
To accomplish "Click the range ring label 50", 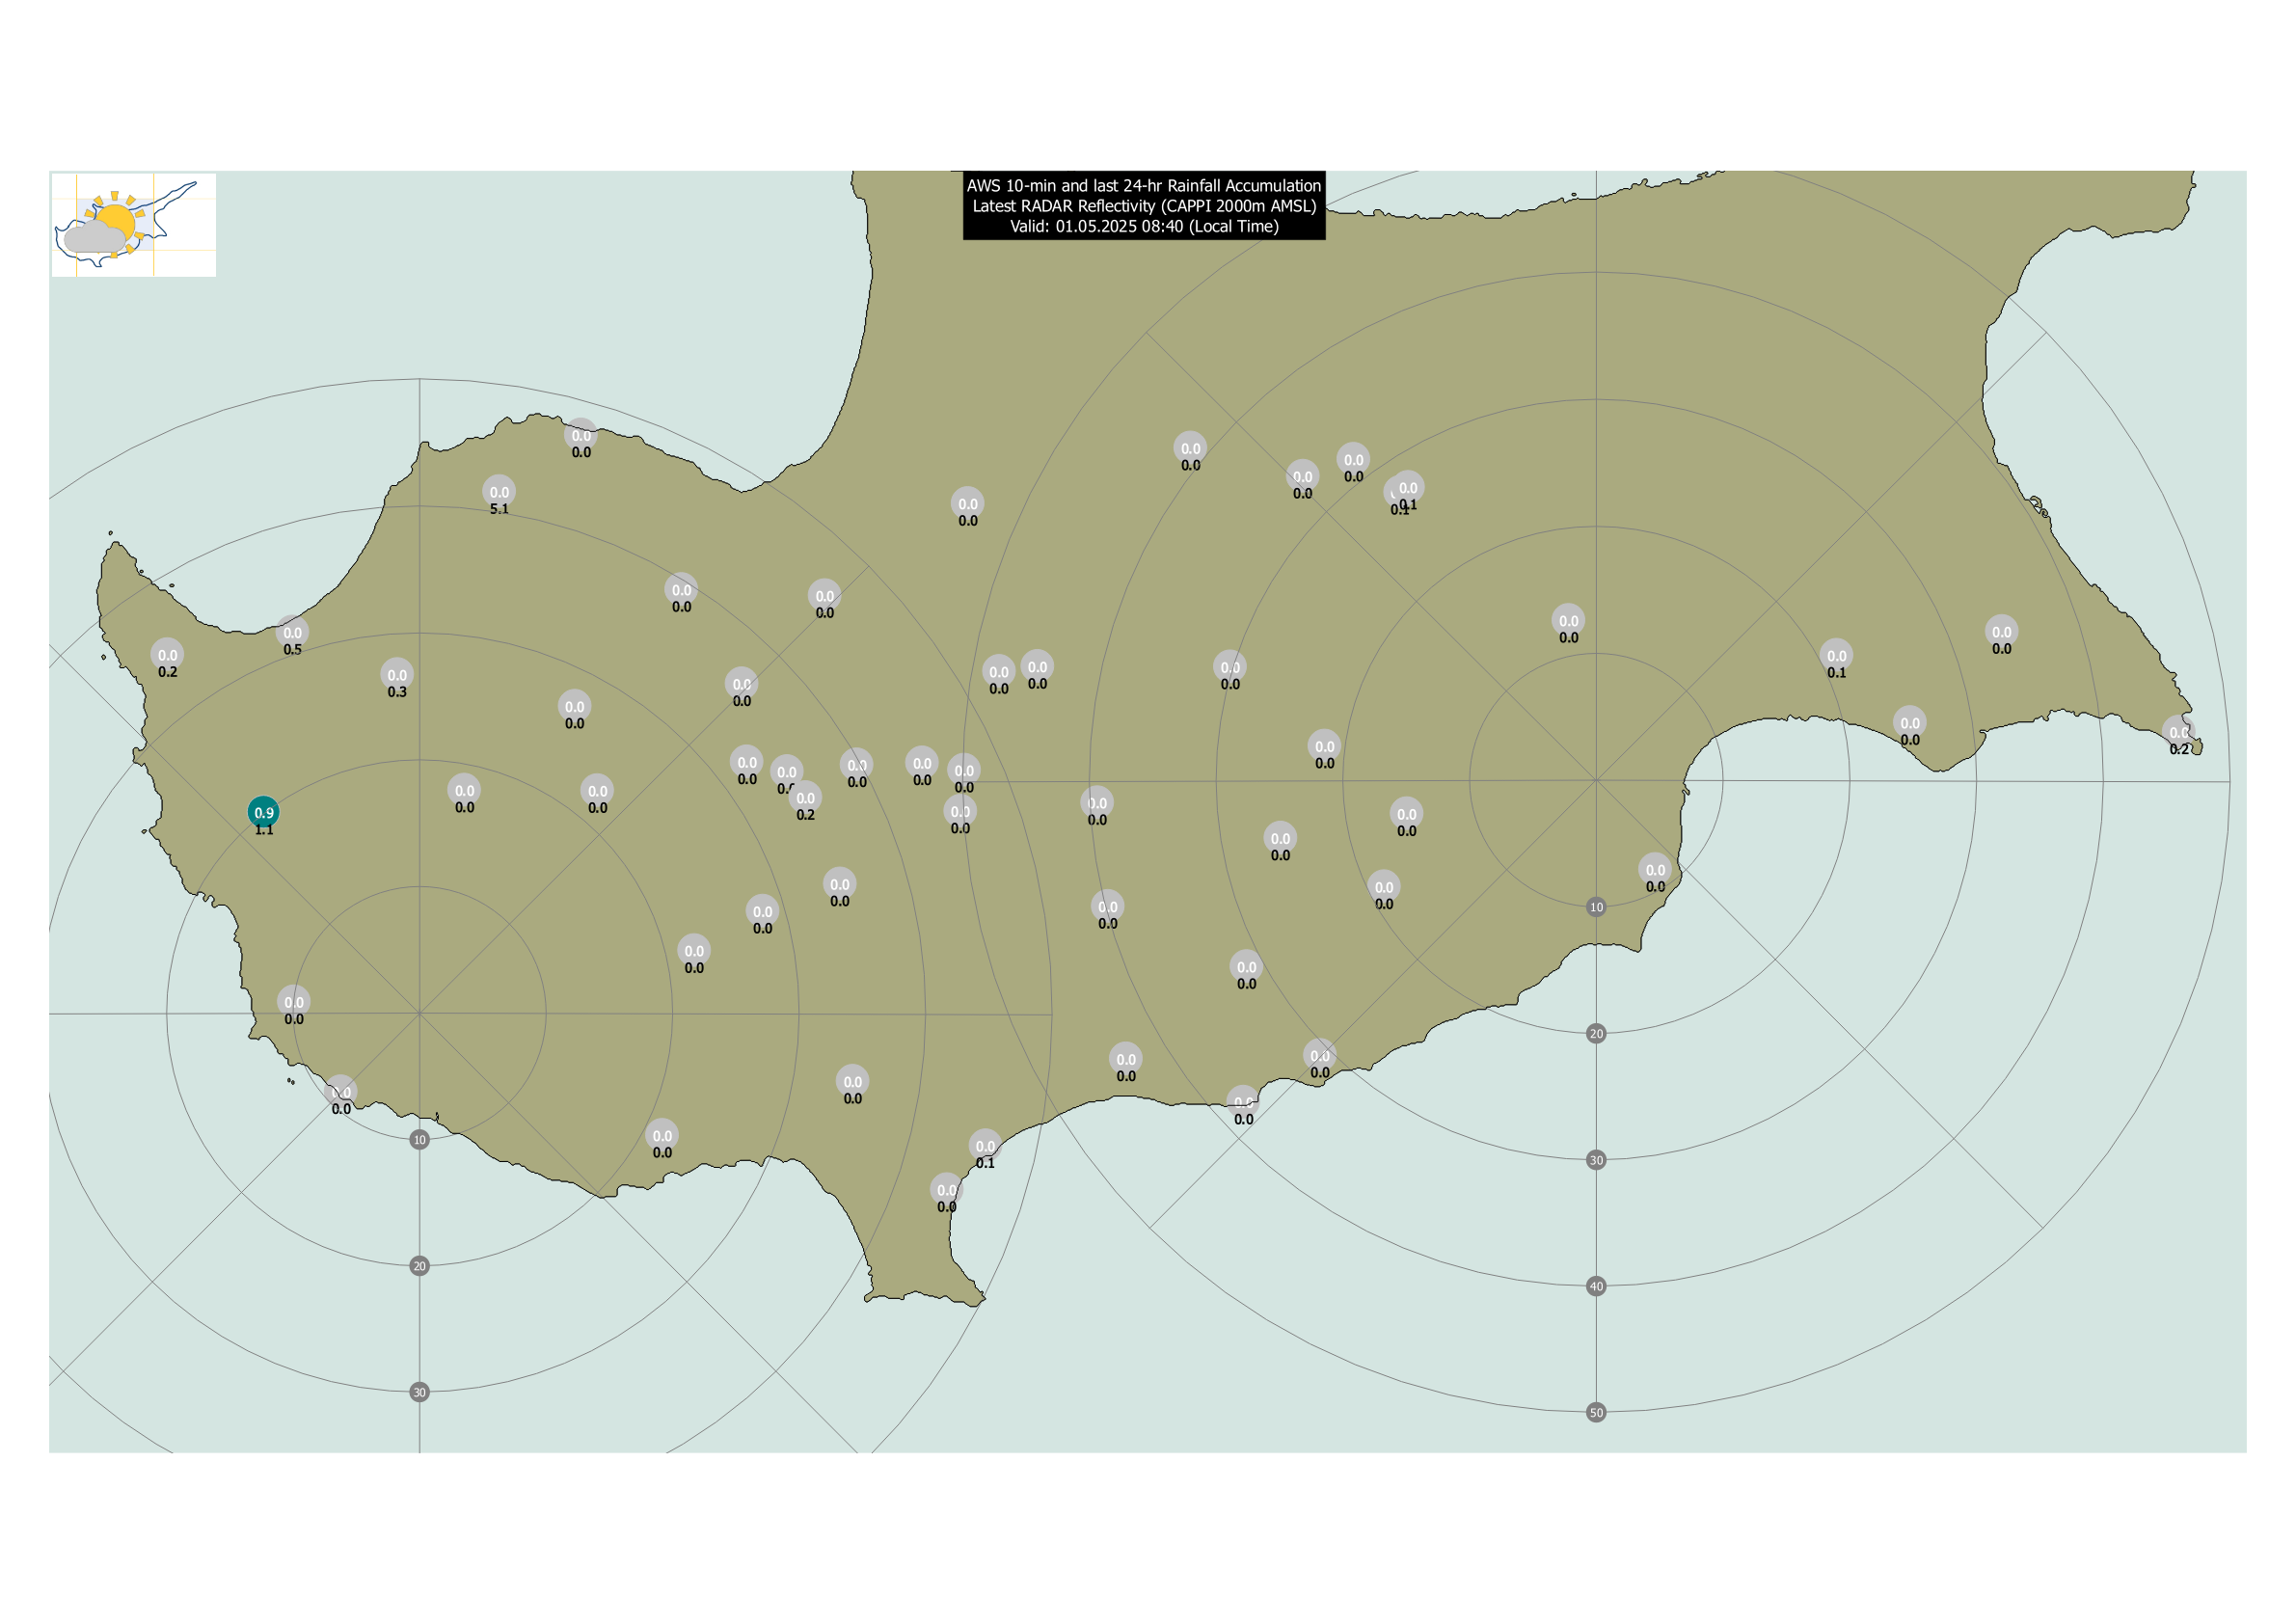I will (1596, 1413).
